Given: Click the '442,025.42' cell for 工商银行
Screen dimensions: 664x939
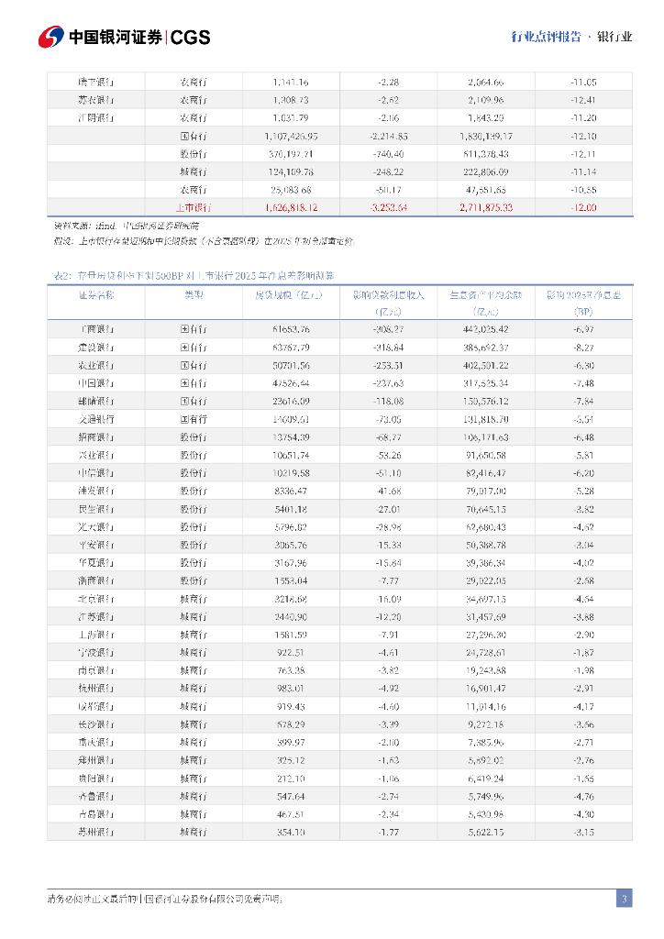Looking at the screenshot, I should (486, 329).
